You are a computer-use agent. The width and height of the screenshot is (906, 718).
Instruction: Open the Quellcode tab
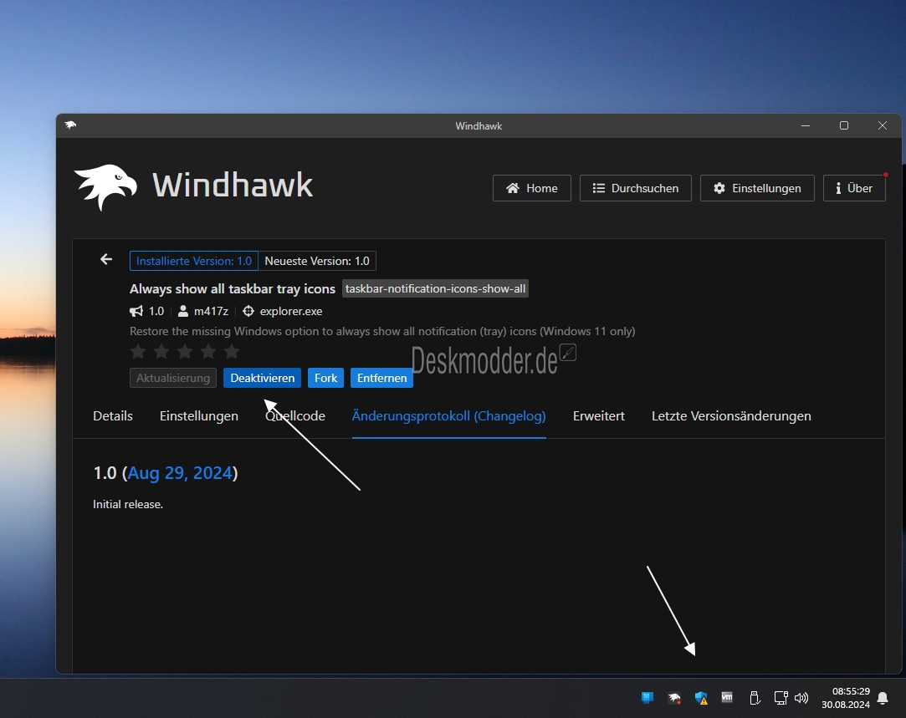coord(295,416)
